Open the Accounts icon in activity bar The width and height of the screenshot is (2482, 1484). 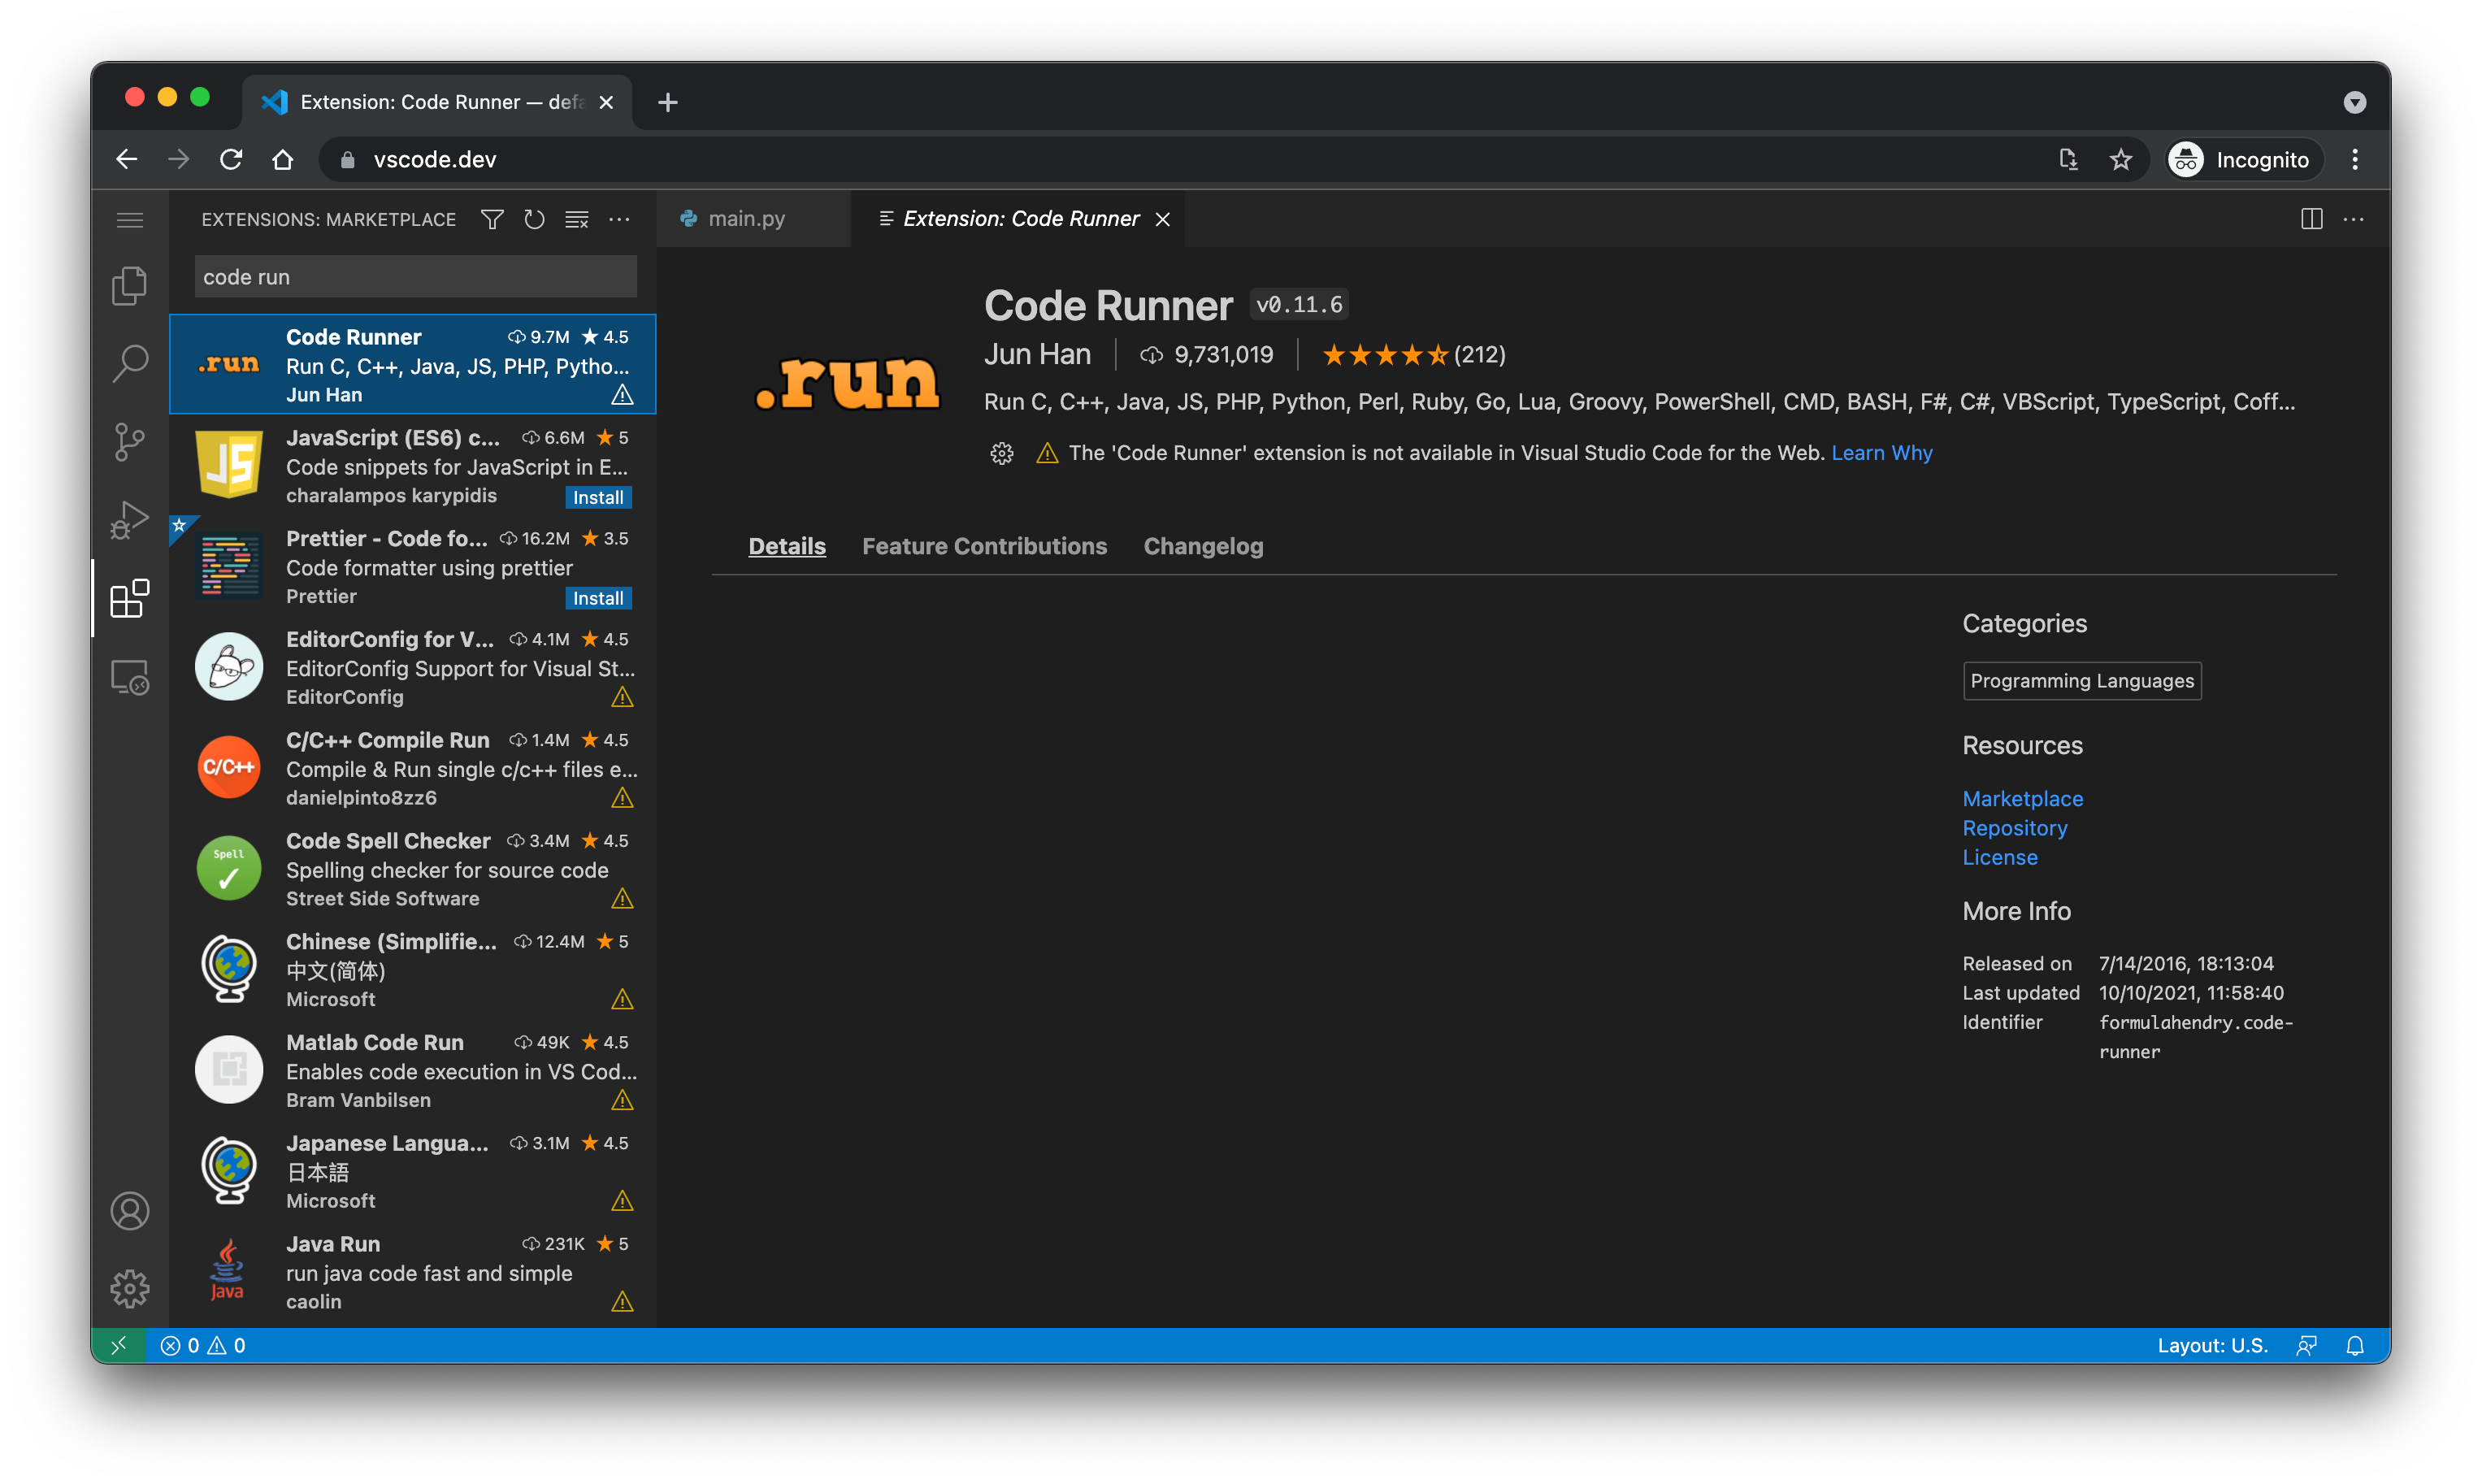pos(129,1211)
